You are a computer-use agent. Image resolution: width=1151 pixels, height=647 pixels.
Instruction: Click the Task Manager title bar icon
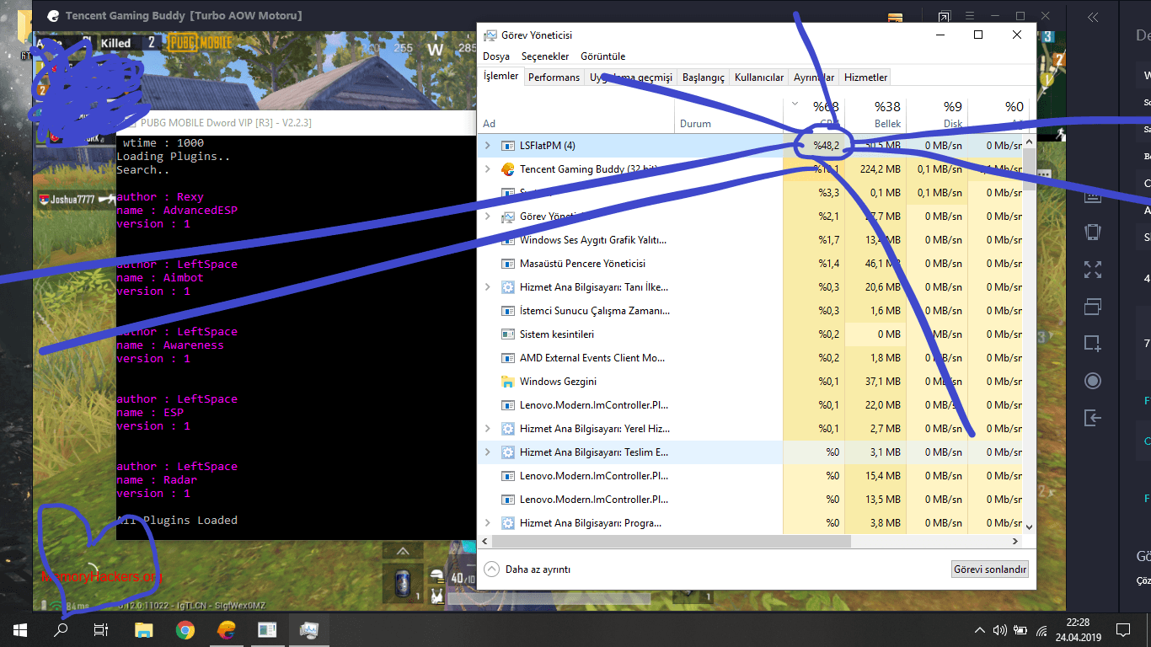click(490, 35)
